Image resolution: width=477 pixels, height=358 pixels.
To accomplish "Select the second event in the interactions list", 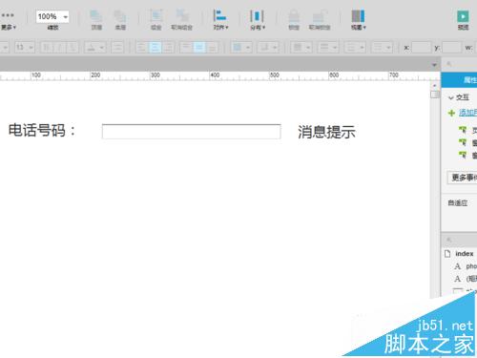I will (x=467, y=142).
